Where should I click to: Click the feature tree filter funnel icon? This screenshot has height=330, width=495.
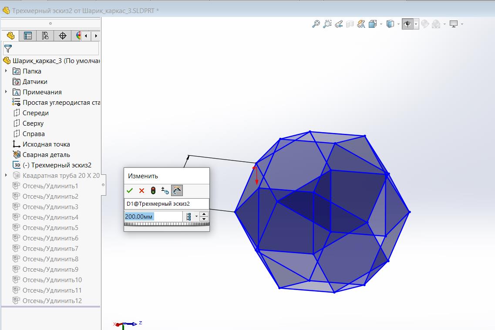[8, 49]
